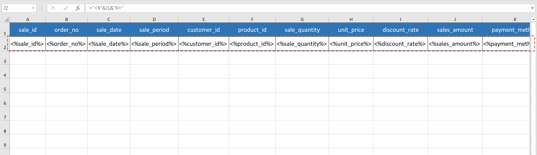Screen dimensions: 537x155
Task: Select cell containing <%payment_meth in row 2
Action: (x=506, y=44)
